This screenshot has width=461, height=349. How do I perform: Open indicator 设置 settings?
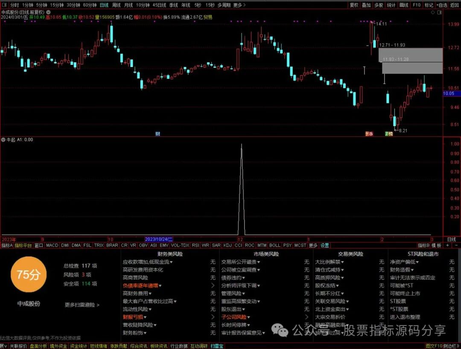pos(324,245)
